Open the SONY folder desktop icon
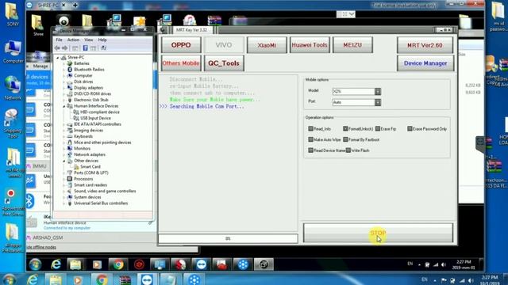 point(12,14)
